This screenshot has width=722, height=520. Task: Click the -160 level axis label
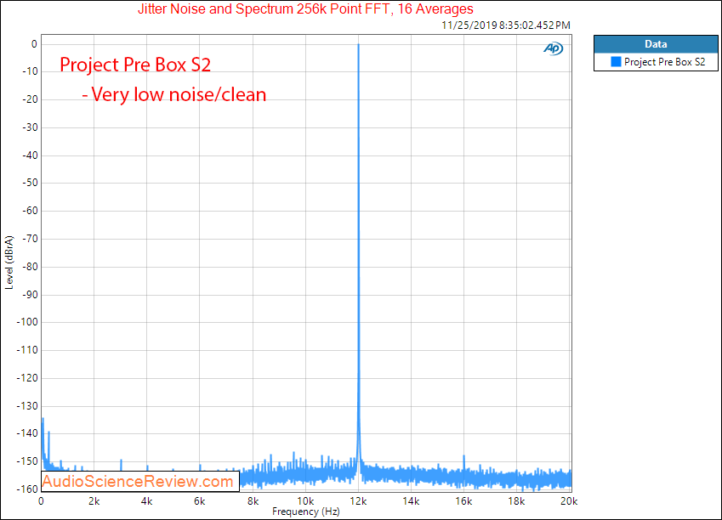tap(28, 489)
